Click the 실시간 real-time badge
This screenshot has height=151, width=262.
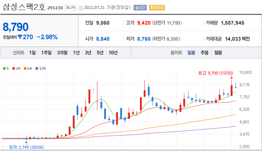[140, 7]
